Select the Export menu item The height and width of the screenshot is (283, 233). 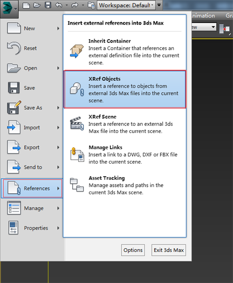pyautogui.click(x=33, y=147)
